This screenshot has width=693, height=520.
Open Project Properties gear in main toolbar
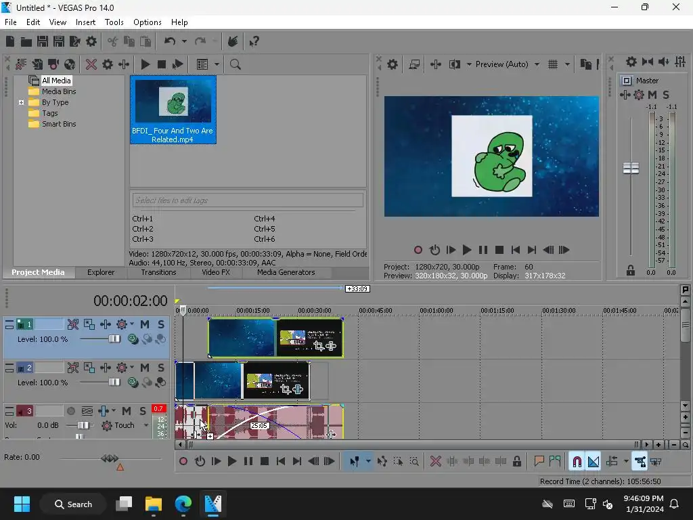pos(91,41)
